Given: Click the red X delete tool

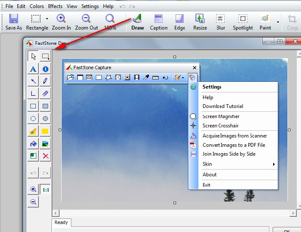Looking at the screenshot, I should point(46,156).
